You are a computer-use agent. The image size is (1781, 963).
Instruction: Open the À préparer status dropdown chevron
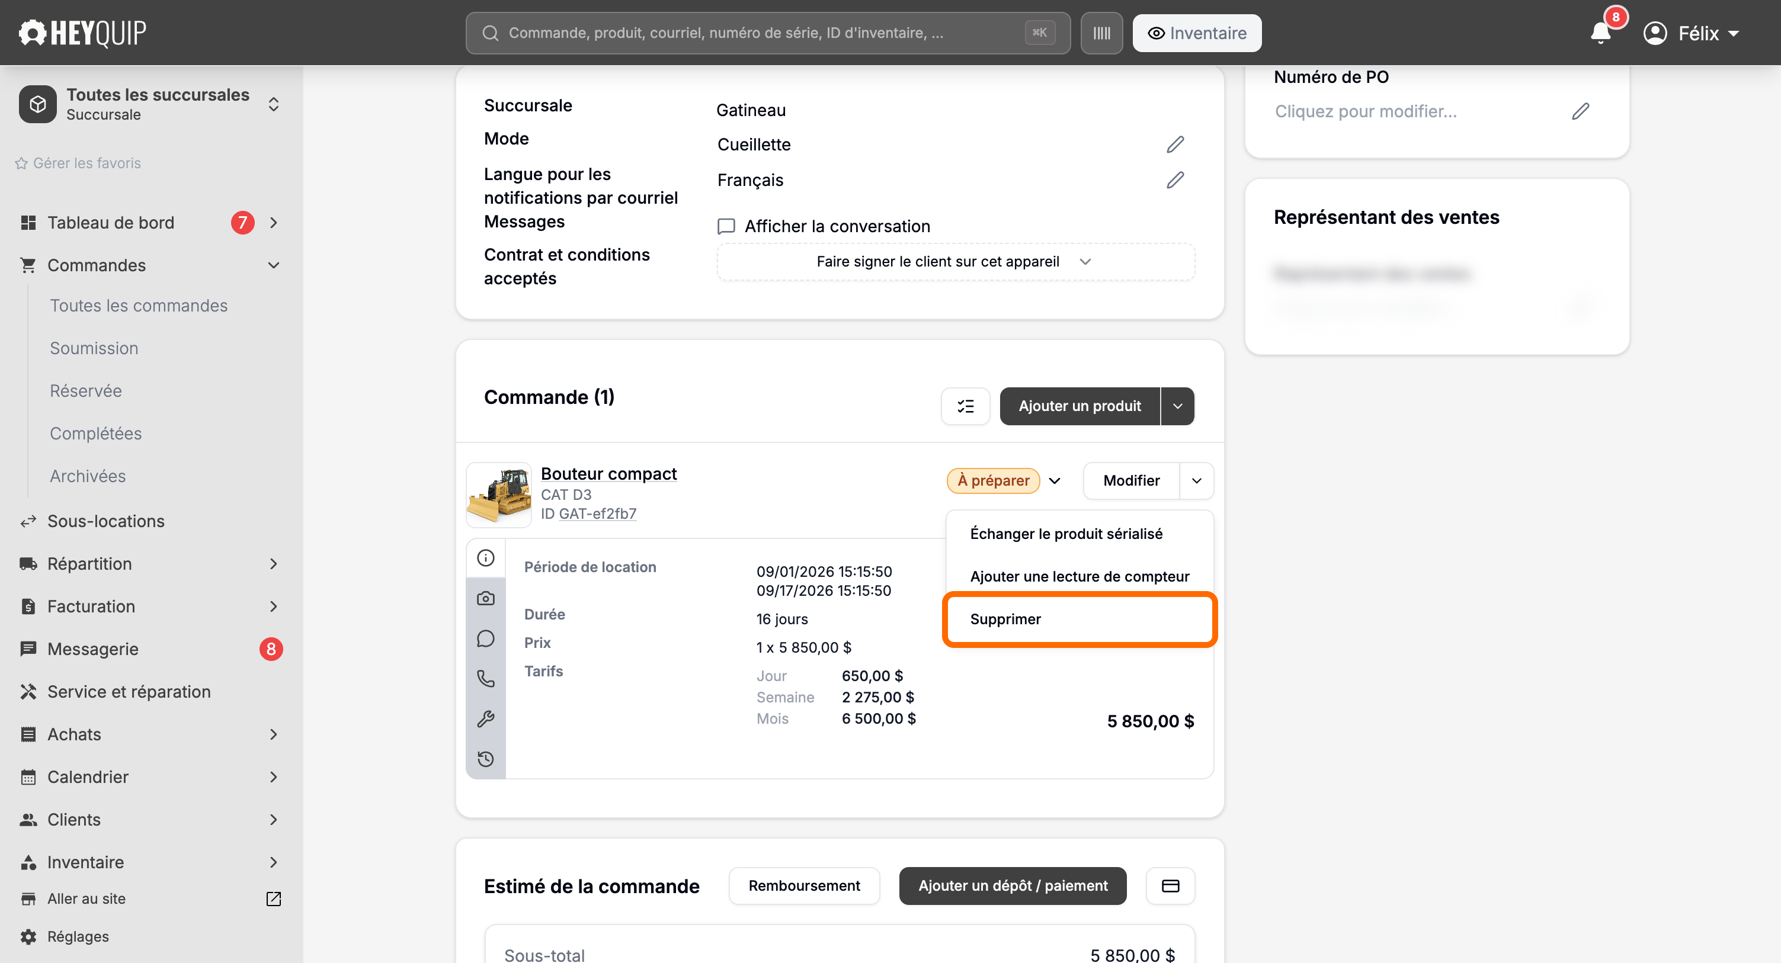pyautogui.click(x=1055, y=481)
